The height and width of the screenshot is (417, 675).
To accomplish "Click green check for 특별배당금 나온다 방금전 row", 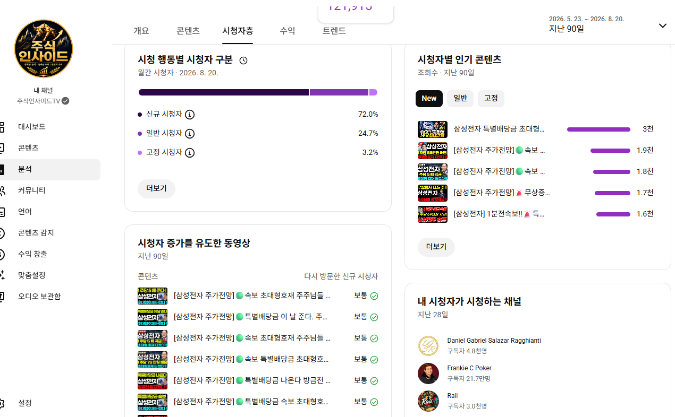I will [374, 381].
